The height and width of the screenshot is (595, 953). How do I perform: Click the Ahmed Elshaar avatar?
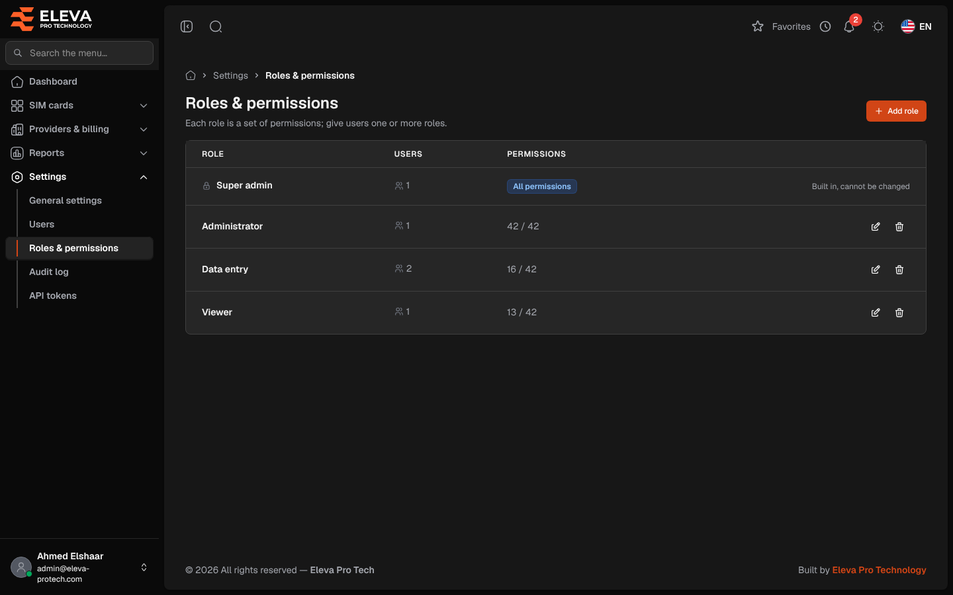21,567
